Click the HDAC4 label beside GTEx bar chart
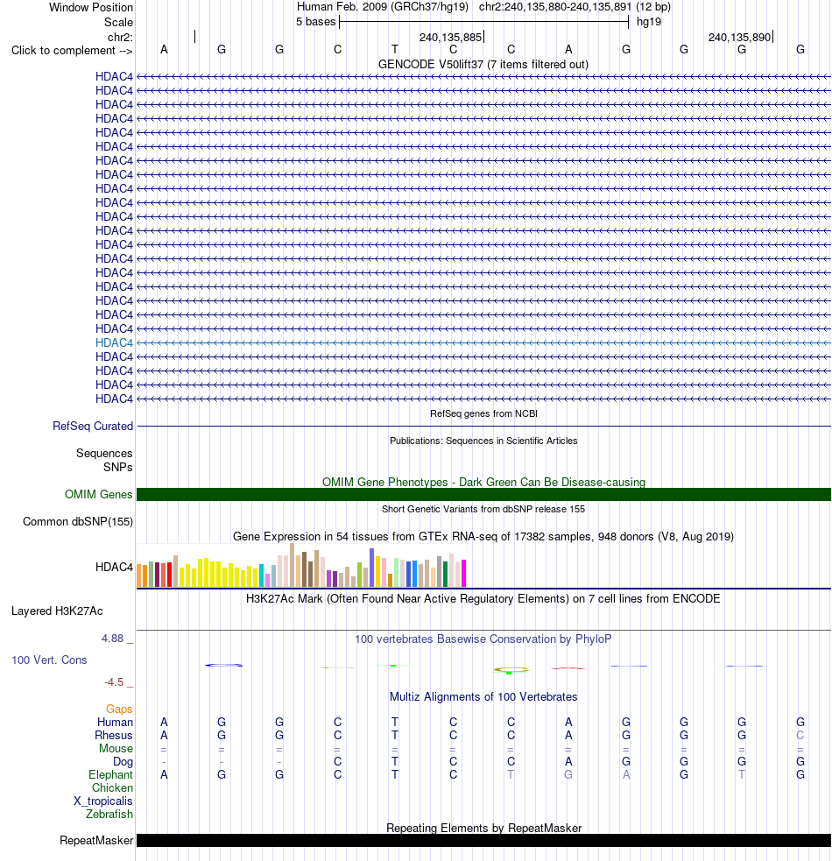Image resolution: width=832 pixels, height=861 pixels. pyautogui.click(x=114, y=568)
